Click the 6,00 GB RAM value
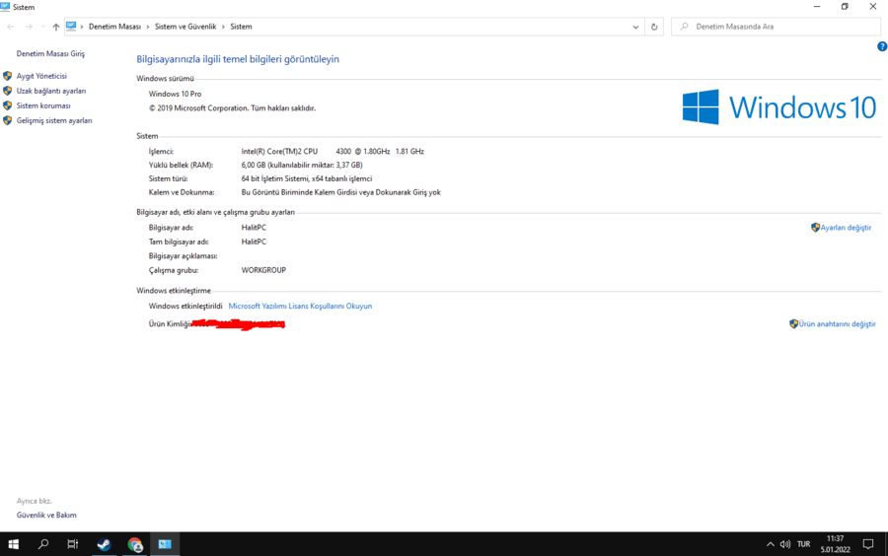This screenshot has height=556, width=888. pos(302,166)
